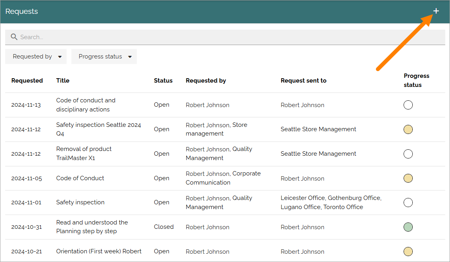Image resolution: width=450 pixels, height=262 pixels.
Task: Click the Title column header
Action: click(x=63, y=81)
